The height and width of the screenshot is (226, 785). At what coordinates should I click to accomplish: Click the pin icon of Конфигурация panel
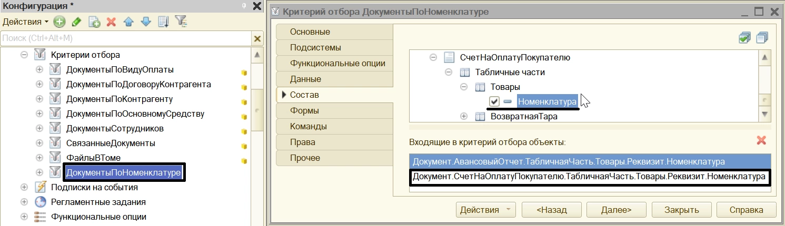point(244,6)
